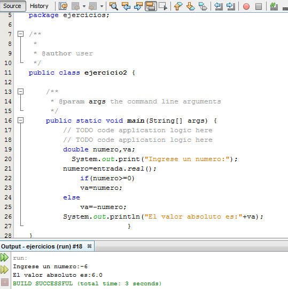Image resolution: width=288 pixels, height=289 pixels.
Task: Click the stop button in Output panel
Action: click(x=5, y=282)
